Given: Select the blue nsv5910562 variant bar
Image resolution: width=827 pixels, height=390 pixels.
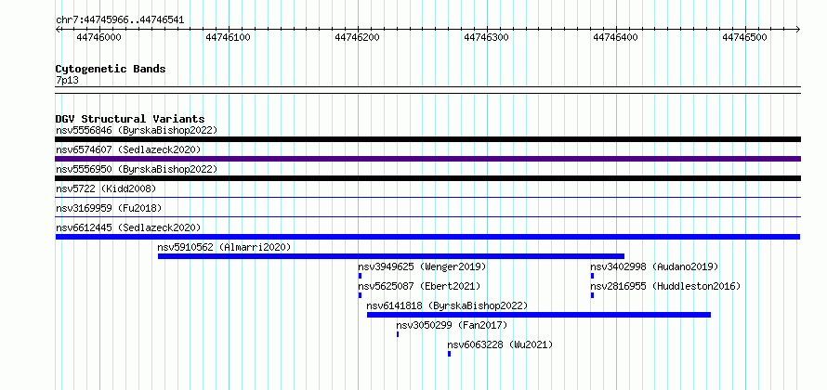Looking at the screenshot, I should (x=391, y=256).
